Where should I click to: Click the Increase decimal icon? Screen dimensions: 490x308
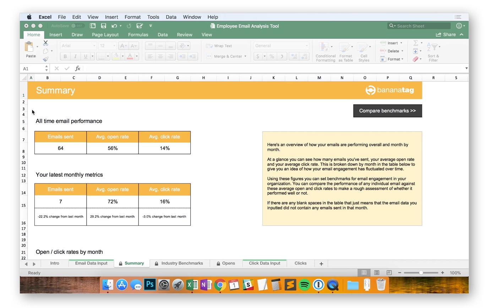point(294,56)
